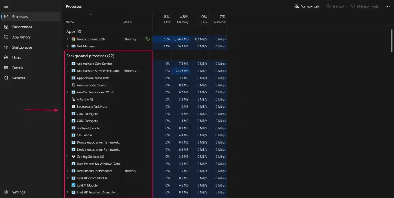Screen dimensions: 394x198
Task: Sort by the Disk column header
Action: [x=199, y=19]
